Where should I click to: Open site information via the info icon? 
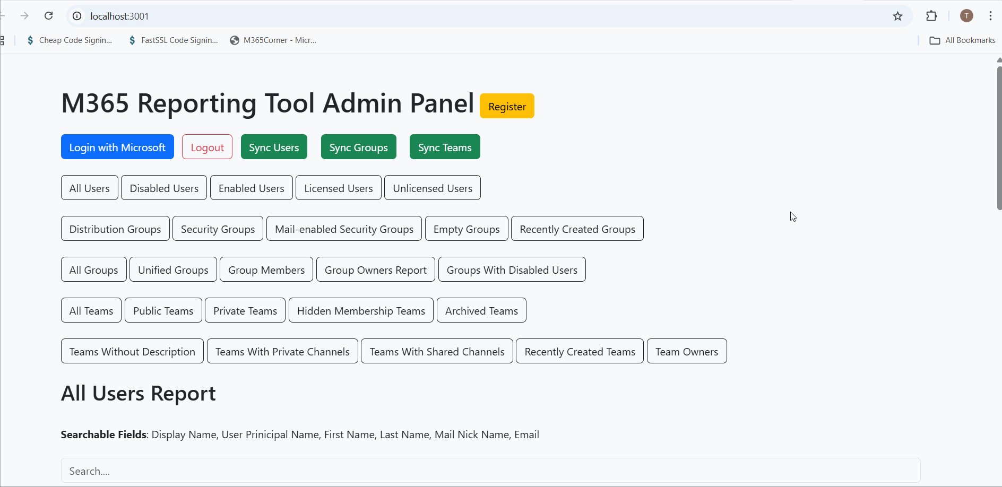click(x=76, y=16)
